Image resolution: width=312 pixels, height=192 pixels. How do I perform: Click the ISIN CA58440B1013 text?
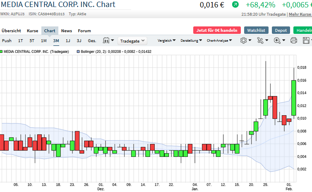[47, 14]
